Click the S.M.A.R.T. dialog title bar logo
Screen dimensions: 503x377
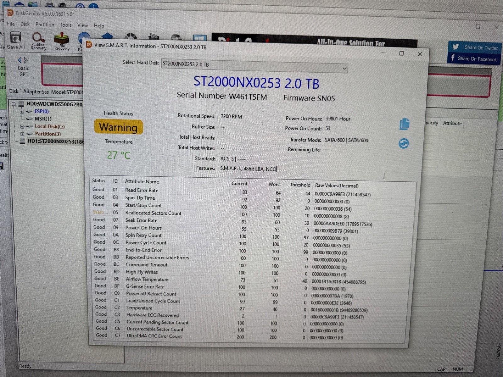89,45
